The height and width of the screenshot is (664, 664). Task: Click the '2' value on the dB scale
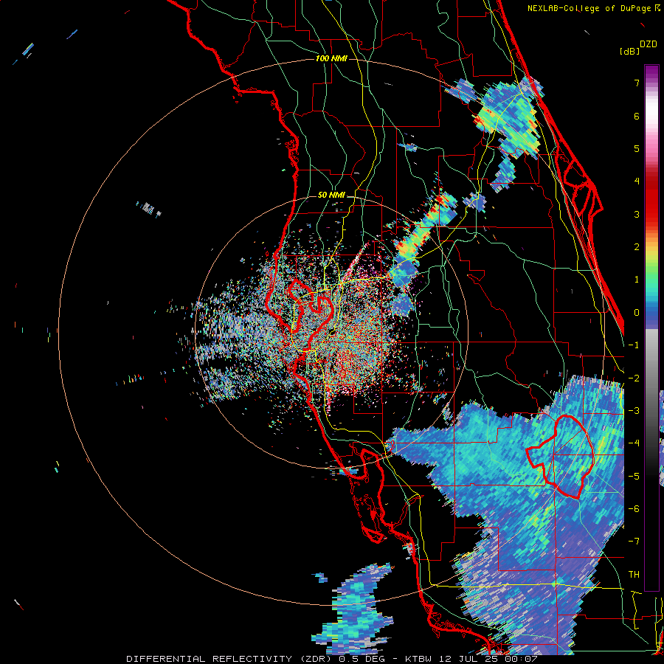click(x=637, y=247)
